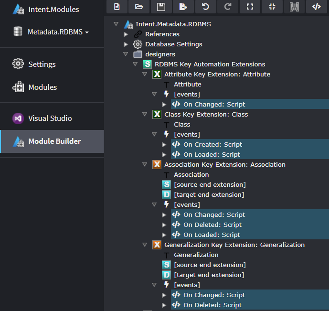Click the Save floppy disk icon
The height and width of the screenshot is (311, 329).
pos(161,6)
